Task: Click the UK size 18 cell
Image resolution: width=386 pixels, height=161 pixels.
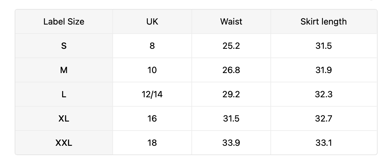Action: (x=152, y=143)
